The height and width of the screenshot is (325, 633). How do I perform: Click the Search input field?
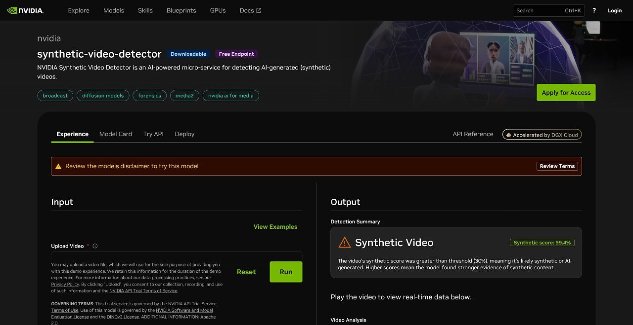point(548,10)
